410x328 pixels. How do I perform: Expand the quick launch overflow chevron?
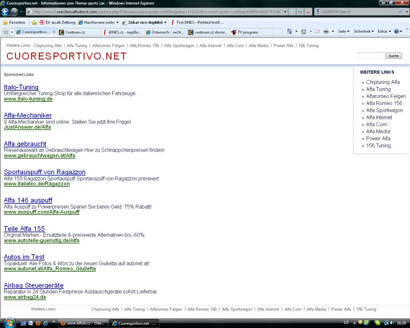[53, 322]
